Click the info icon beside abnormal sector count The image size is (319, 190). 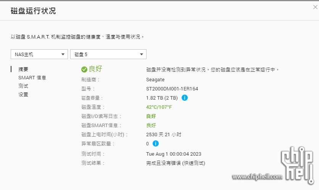[156, 143]
